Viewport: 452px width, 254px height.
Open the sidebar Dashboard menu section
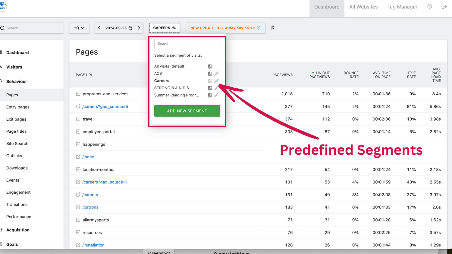17,52
